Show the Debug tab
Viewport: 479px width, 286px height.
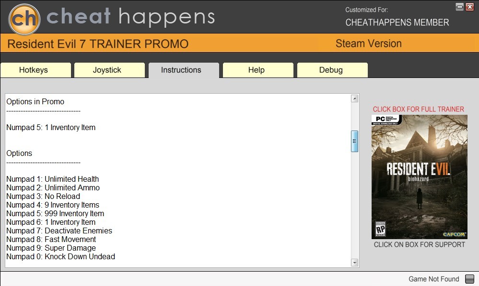coord(331,70)
